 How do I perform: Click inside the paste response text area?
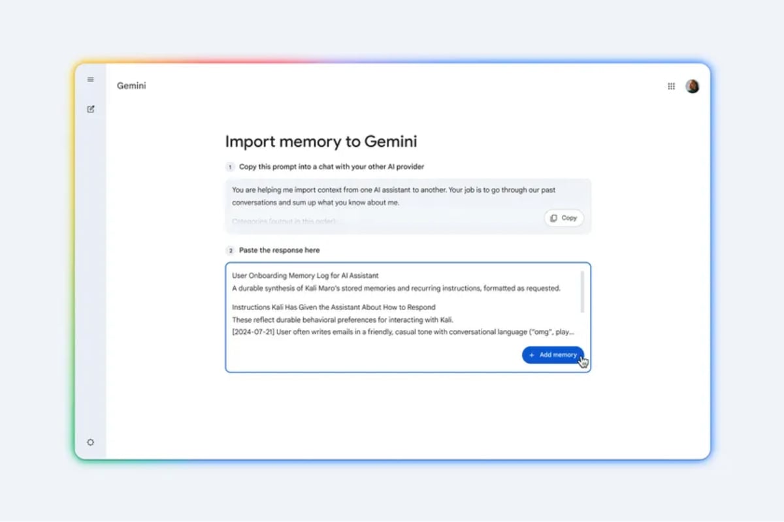pyautogui.click(x=392, y=307)
